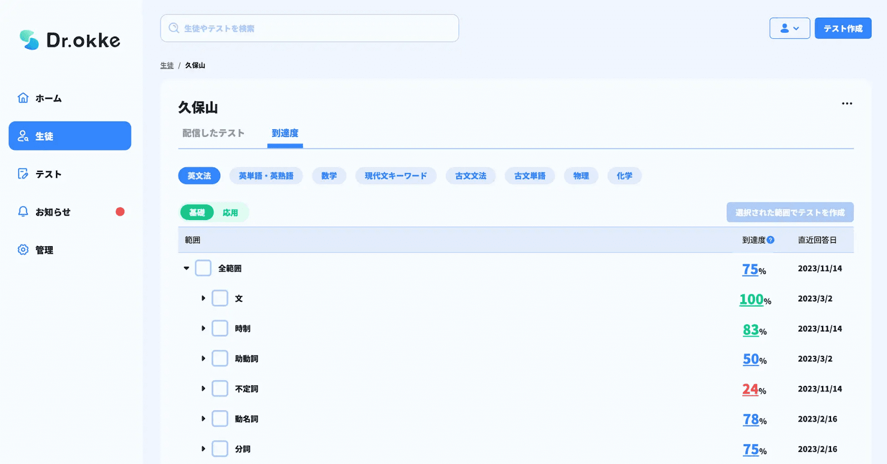The height and width of the screenshot is (464, 887).
Task: Expand the 助動詞 row
Action: pos(203,359)
